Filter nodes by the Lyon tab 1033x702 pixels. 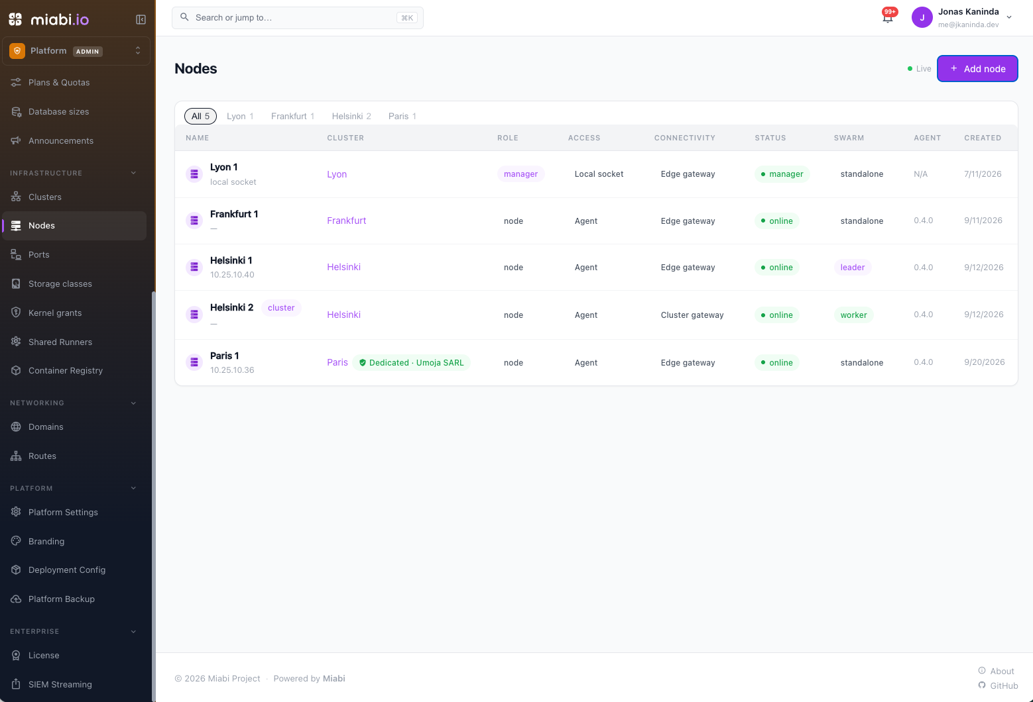coord(240,116)
